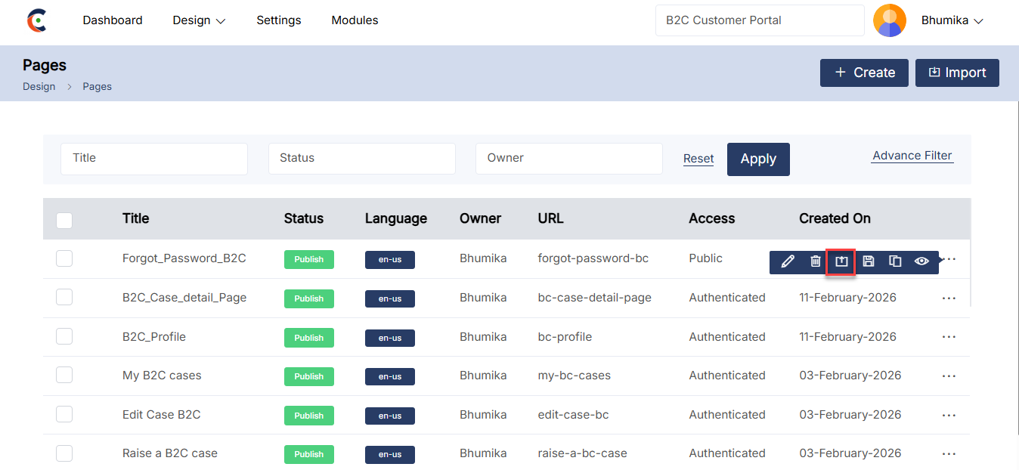The image size is (1019, 470).
Task: Open the Status filter dropdown
Action: point(361,159)
